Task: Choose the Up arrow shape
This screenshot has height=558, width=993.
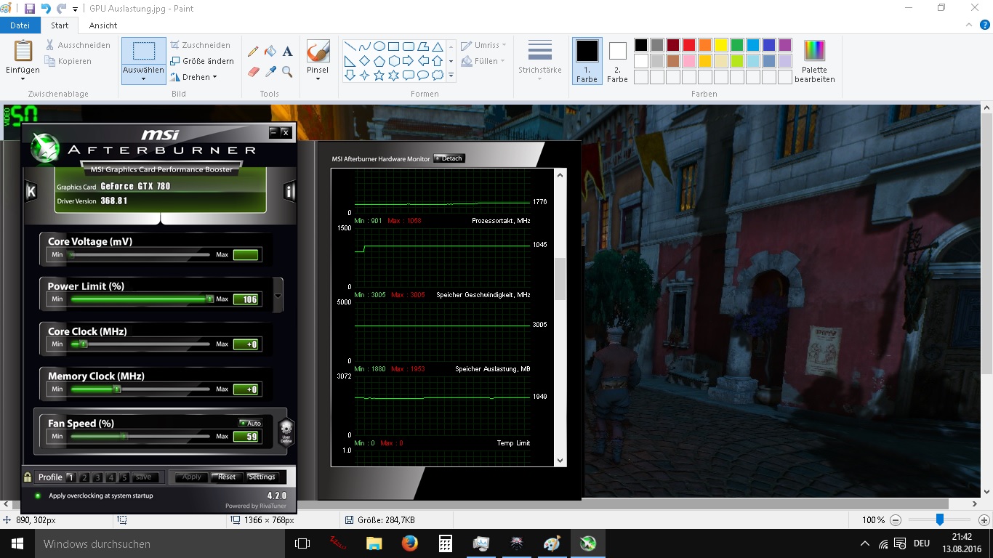Action: pyautogui.click(x=437, y=61)
